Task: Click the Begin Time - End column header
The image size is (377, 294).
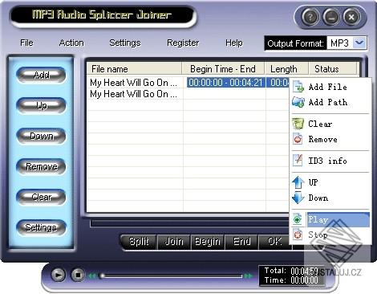Action: click(223, 69)
